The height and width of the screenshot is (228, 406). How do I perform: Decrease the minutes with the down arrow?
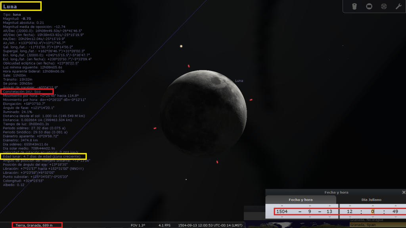pyautogui.click(x=373, y=217)
